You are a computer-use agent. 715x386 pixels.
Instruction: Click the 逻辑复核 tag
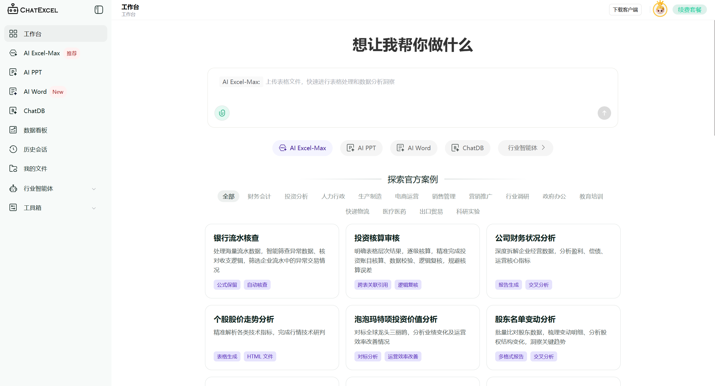tap(408, 285)
